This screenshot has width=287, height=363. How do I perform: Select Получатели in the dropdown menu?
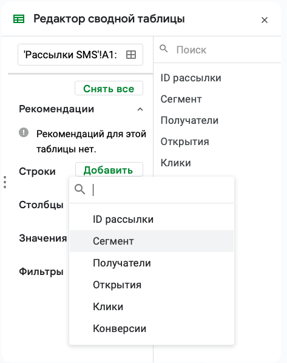click(x=152, y=263)
